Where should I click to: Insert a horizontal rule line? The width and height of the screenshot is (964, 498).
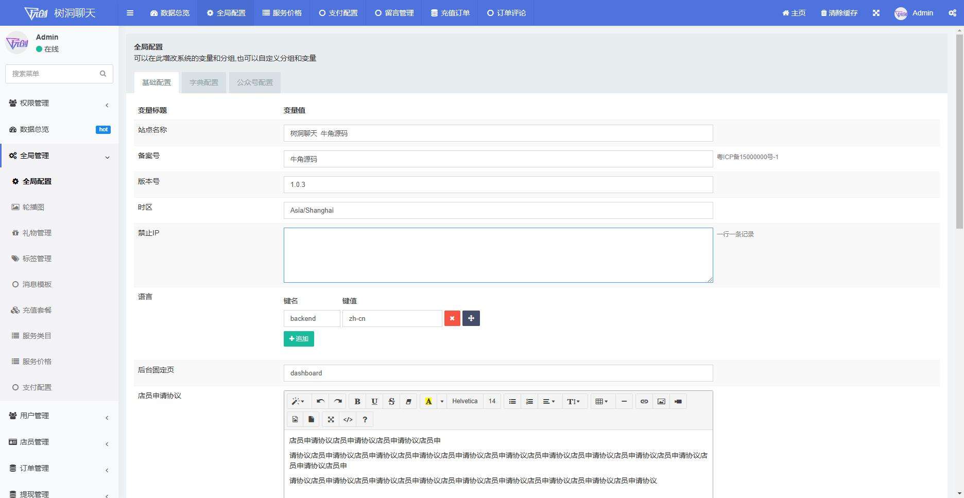click(x=624, y=401)
